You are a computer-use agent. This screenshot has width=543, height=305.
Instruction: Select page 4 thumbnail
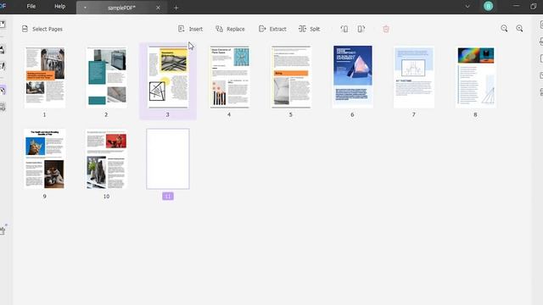230,77
